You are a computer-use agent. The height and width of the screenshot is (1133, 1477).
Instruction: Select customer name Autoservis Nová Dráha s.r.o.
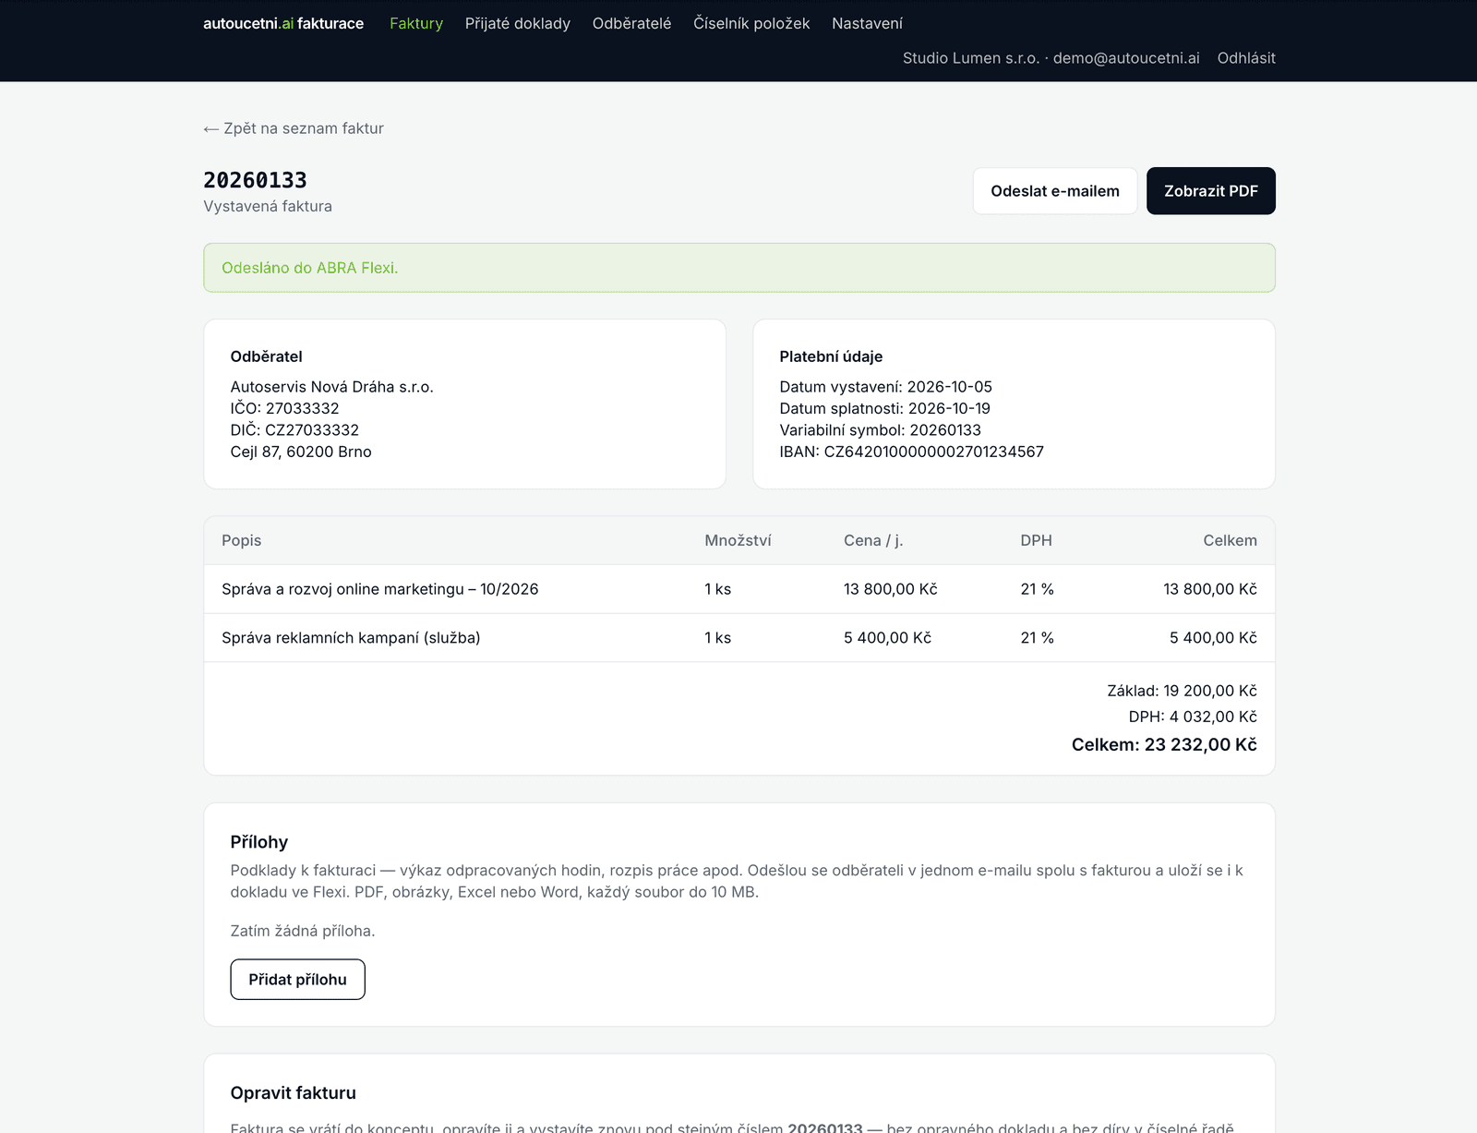[x=332, y=387]
